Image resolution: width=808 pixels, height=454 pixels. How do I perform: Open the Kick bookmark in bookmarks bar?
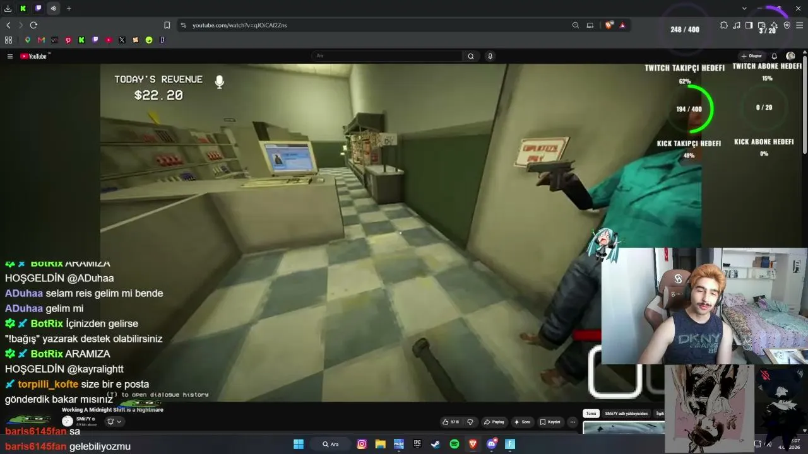tap(81, 40)
